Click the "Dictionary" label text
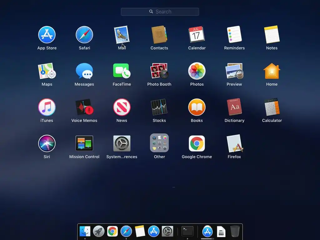The height and width of the screenshot is (240, 320). coord(234,120)
